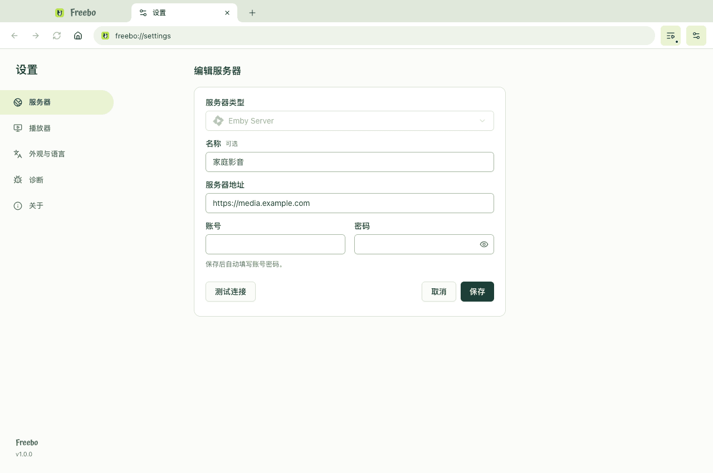This screenshot has height=473, width=713.
Task: Expand the 服务器类型 Emby Server dropdown
Action: pyautogui.click(x=350, y=121)
